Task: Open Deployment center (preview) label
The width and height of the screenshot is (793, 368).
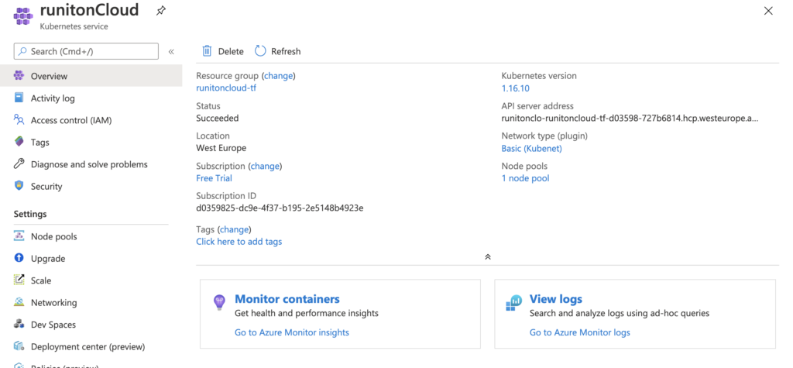Action: (88, 347)
